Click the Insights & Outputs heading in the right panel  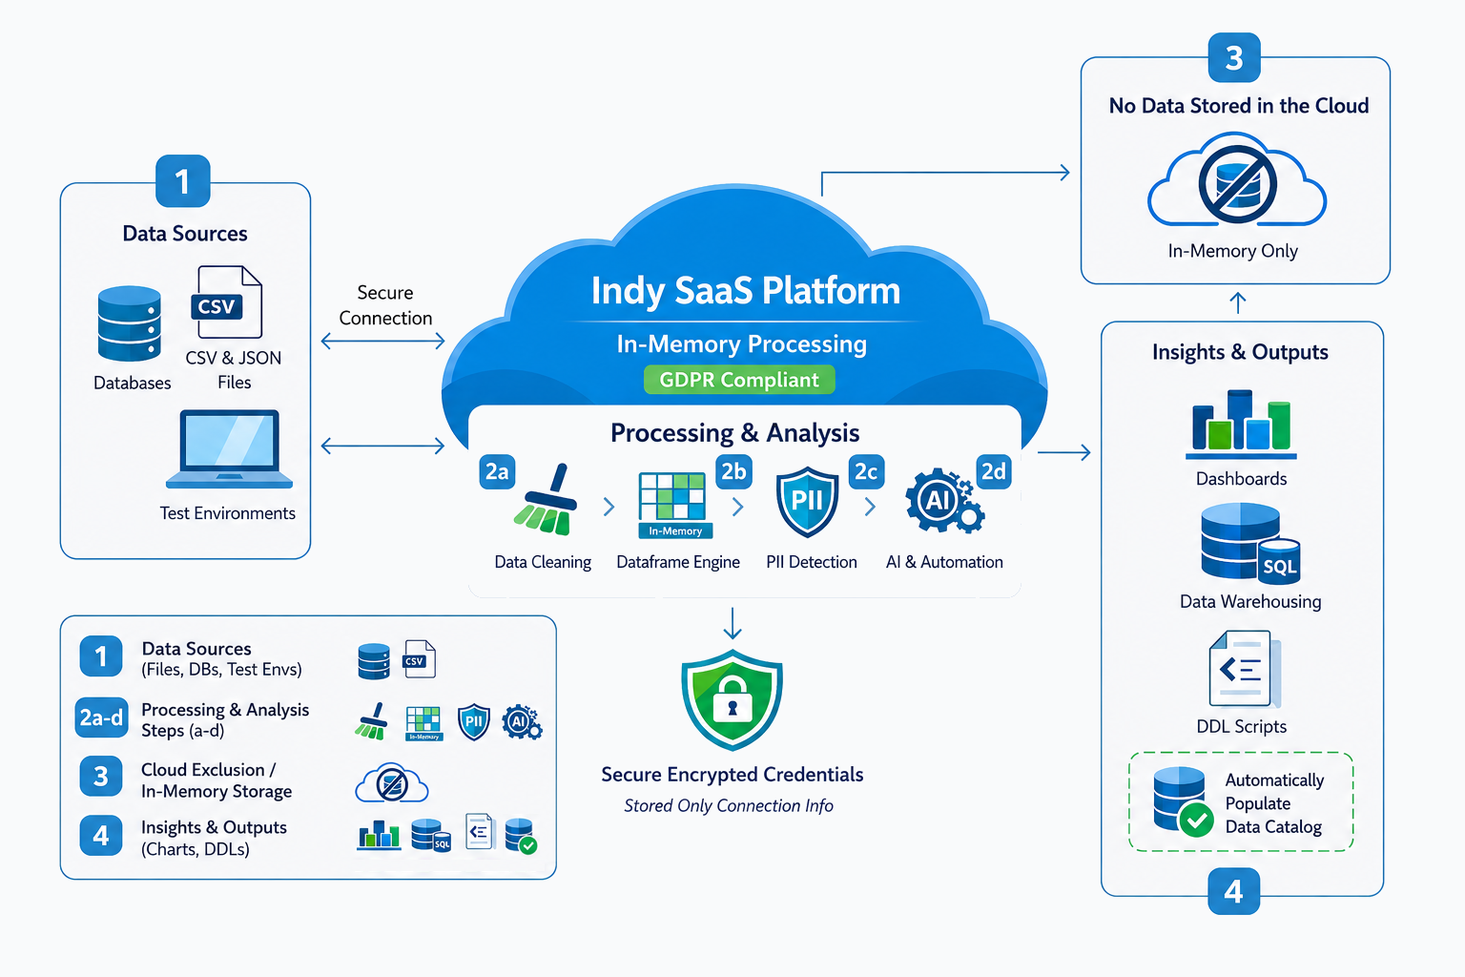tap(1240, 352)
